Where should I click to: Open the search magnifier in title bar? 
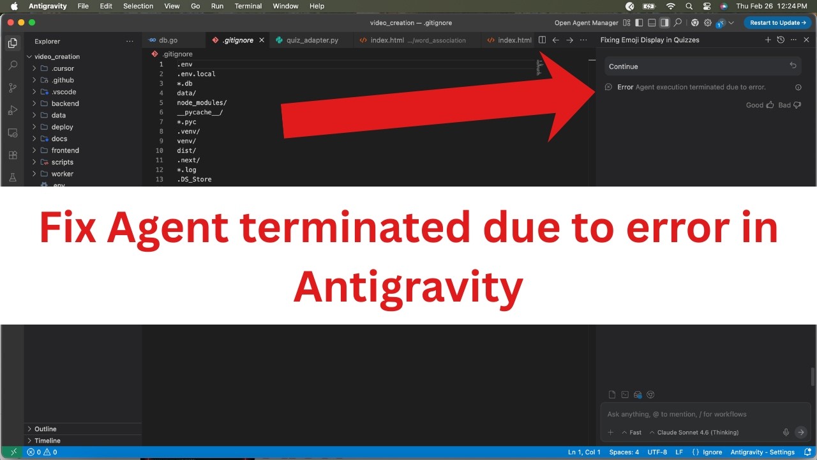click(x=678, y=22)
